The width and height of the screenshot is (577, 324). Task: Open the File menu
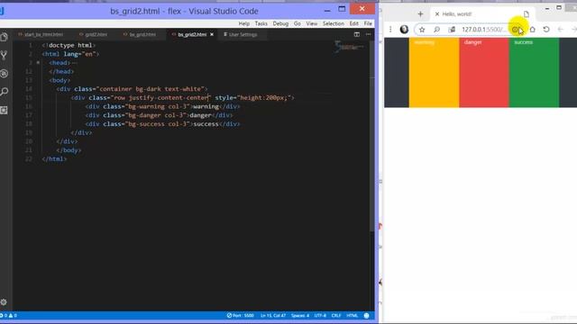[368, 23]
